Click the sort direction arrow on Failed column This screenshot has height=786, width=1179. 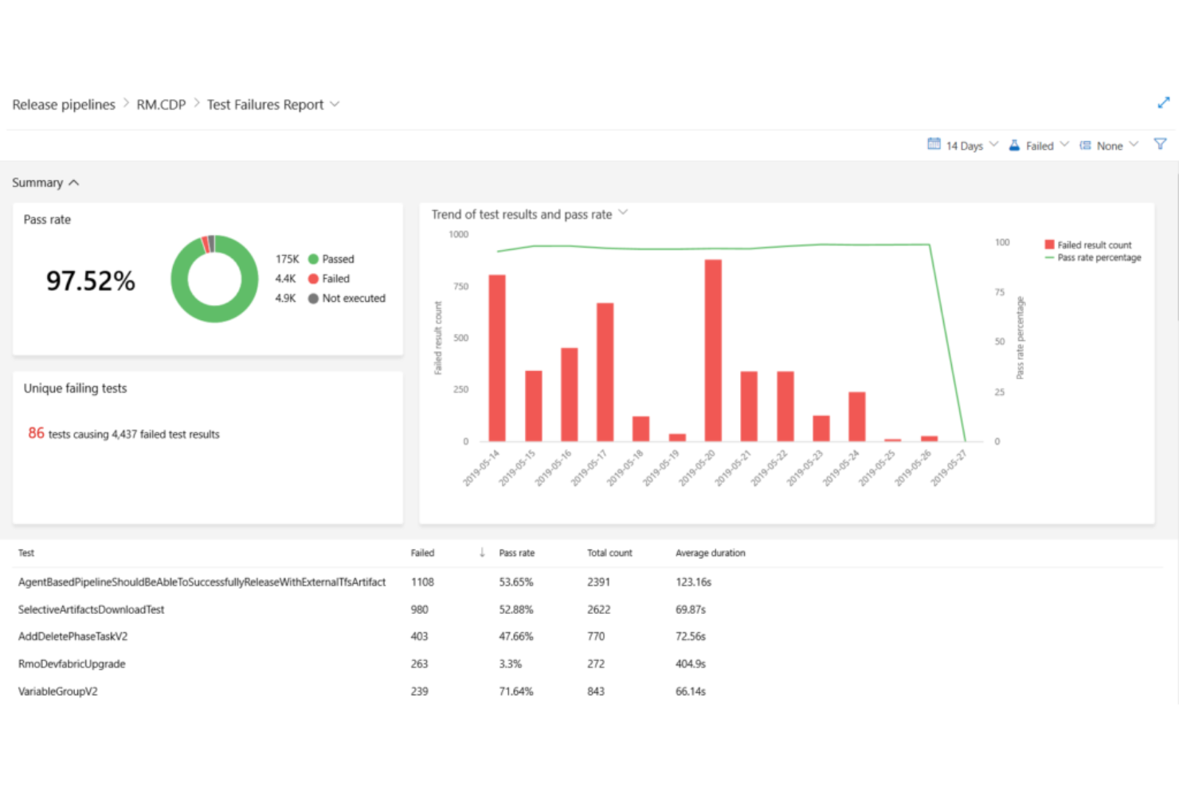click(x=481, y=552)
